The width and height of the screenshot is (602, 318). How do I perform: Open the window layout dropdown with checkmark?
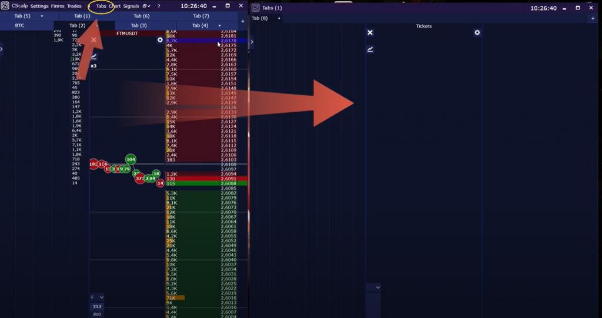[146, 6]
